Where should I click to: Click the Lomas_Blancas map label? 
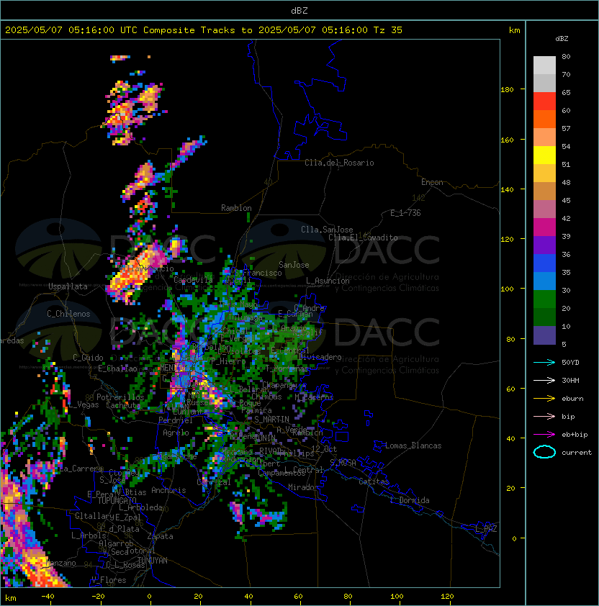pos(413,446)
